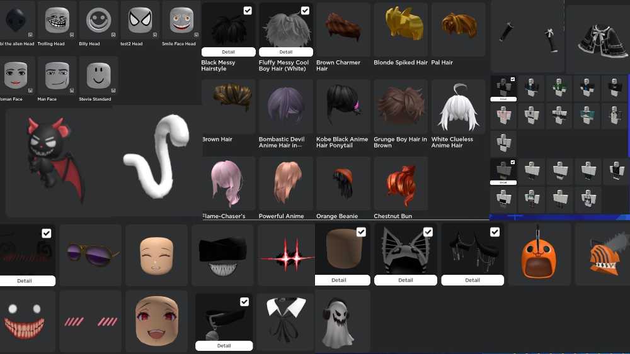Click the 'Brown Hair' label text
Viewport: 630px width, 354px height.
click(217, 139)
